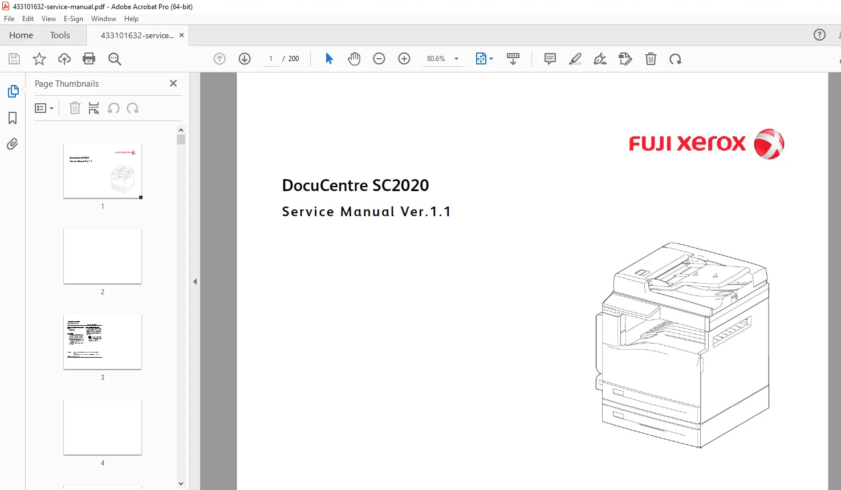Open the Edit menu
Image resolution: width=841 pixels, height=490 pixels.
(28, 19)
